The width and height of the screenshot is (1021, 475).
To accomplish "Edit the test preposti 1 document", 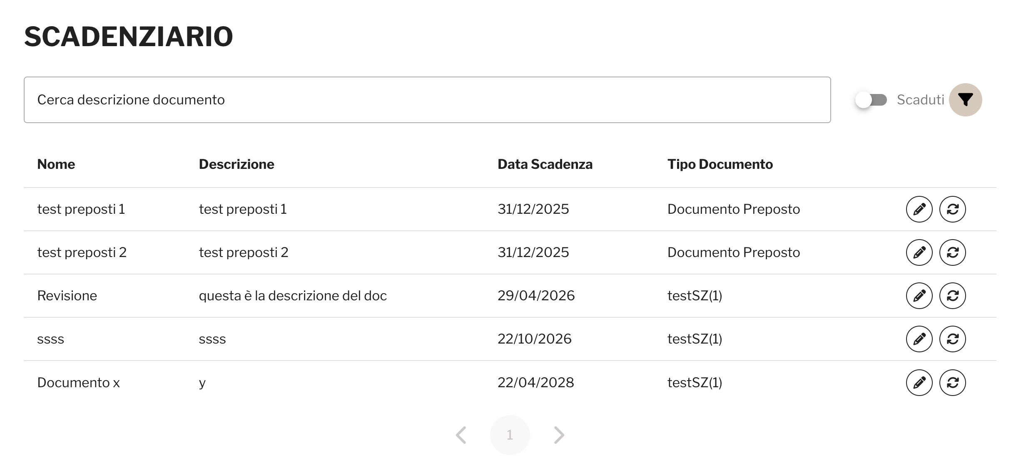I will click(x=919, y=209).
